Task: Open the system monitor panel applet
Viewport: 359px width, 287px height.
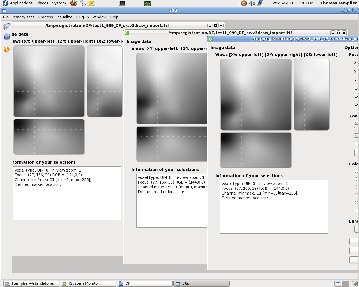Action: coord(148,3)
